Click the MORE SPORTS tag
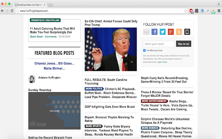This screenshot has height=139, width=222. 94,126
